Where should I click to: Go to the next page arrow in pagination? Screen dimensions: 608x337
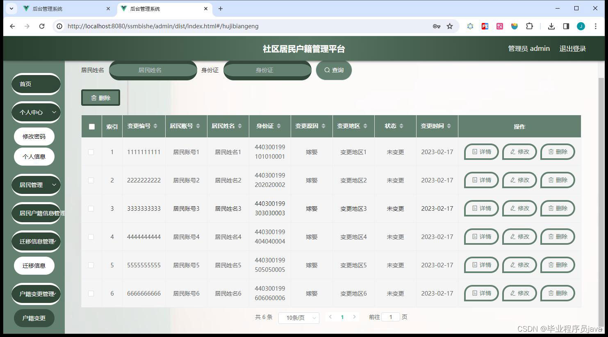pyautogui.click(x=354, y=317)
